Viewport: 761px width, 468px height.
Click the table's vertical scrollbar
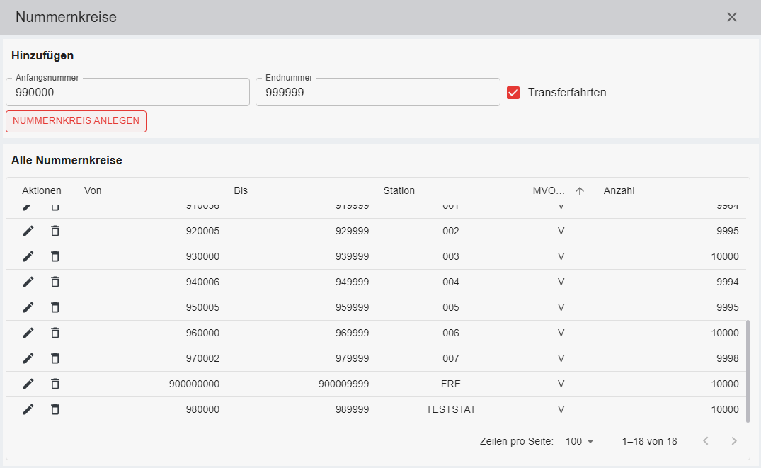tap(748, 368)
